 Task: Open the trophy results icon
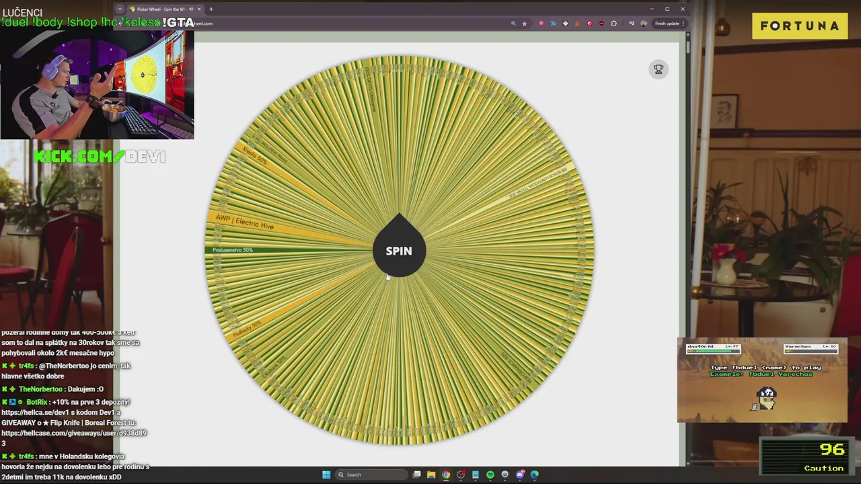tap(659, 69)
